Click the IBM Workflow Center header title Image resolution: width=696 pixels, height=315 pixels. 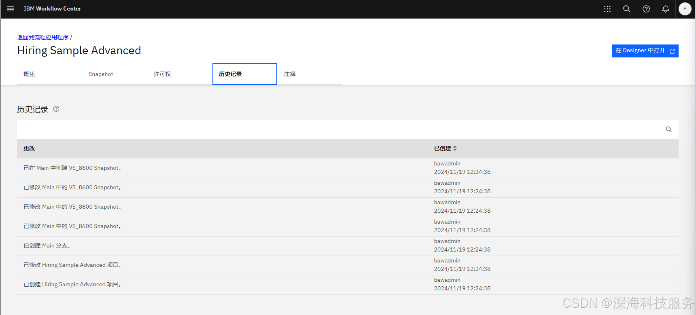52,9
